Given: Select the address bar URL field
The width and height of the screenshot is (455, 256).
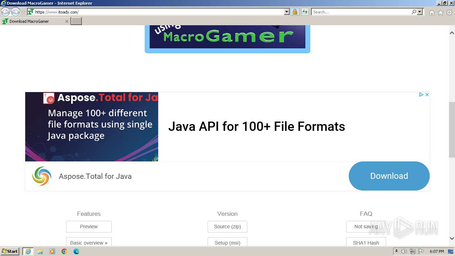Looking at the screenshot, I should click(x=159, y=12).
